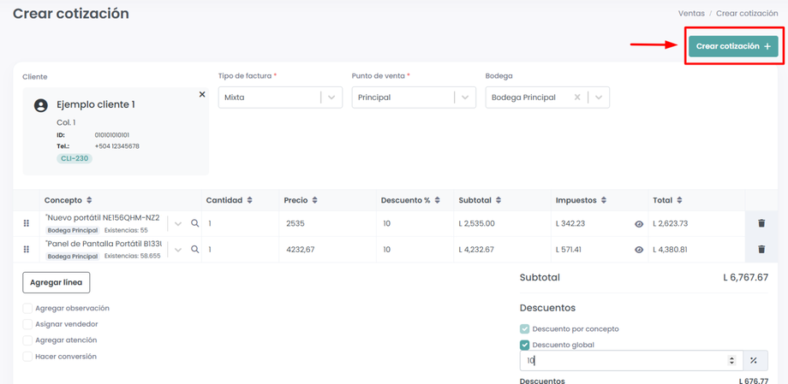
Task: View tax details for the first row
Action: [x=639, y=224]
